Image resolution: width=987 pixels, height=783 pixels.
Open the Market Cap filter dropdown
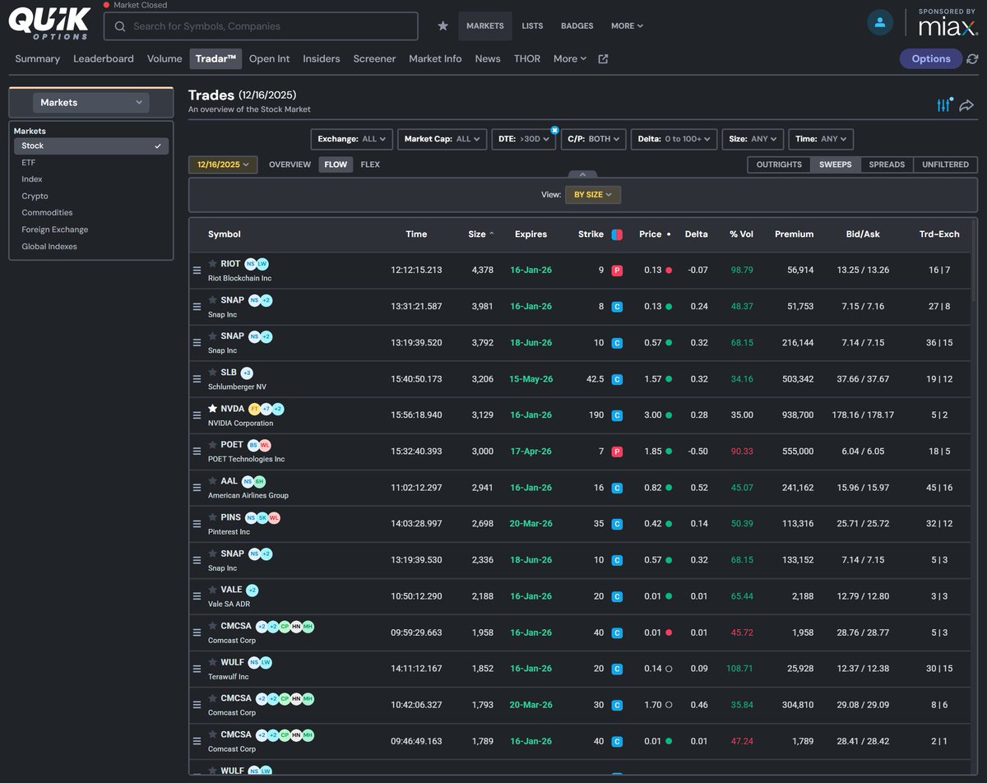[x=443, y=139]
